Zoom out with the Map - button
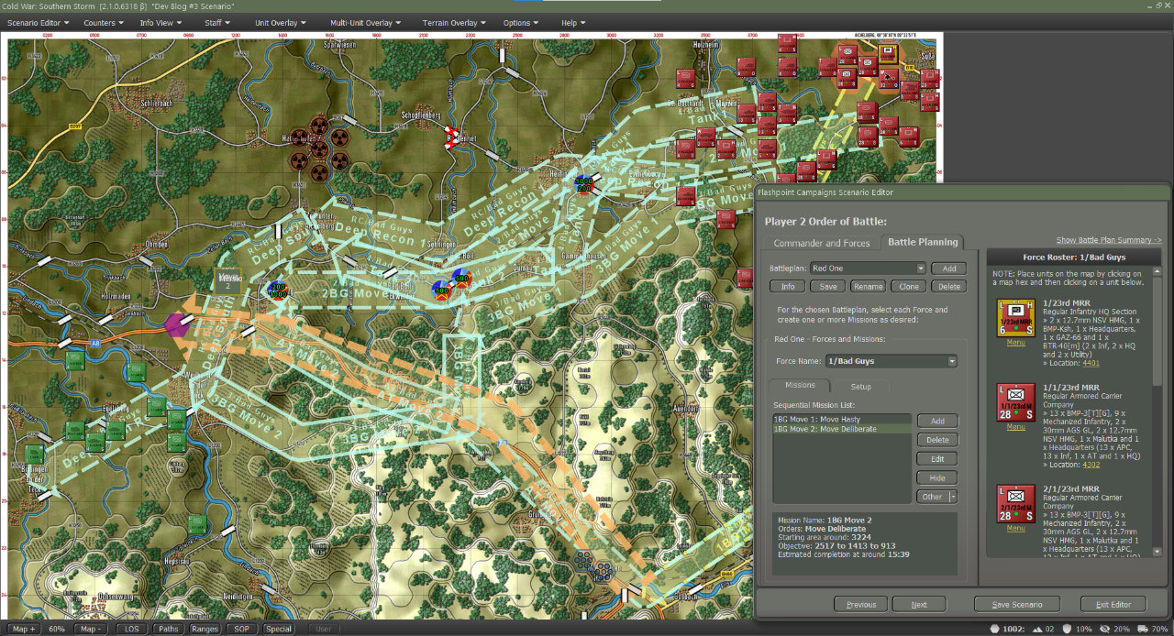 (x=90, y=629)
